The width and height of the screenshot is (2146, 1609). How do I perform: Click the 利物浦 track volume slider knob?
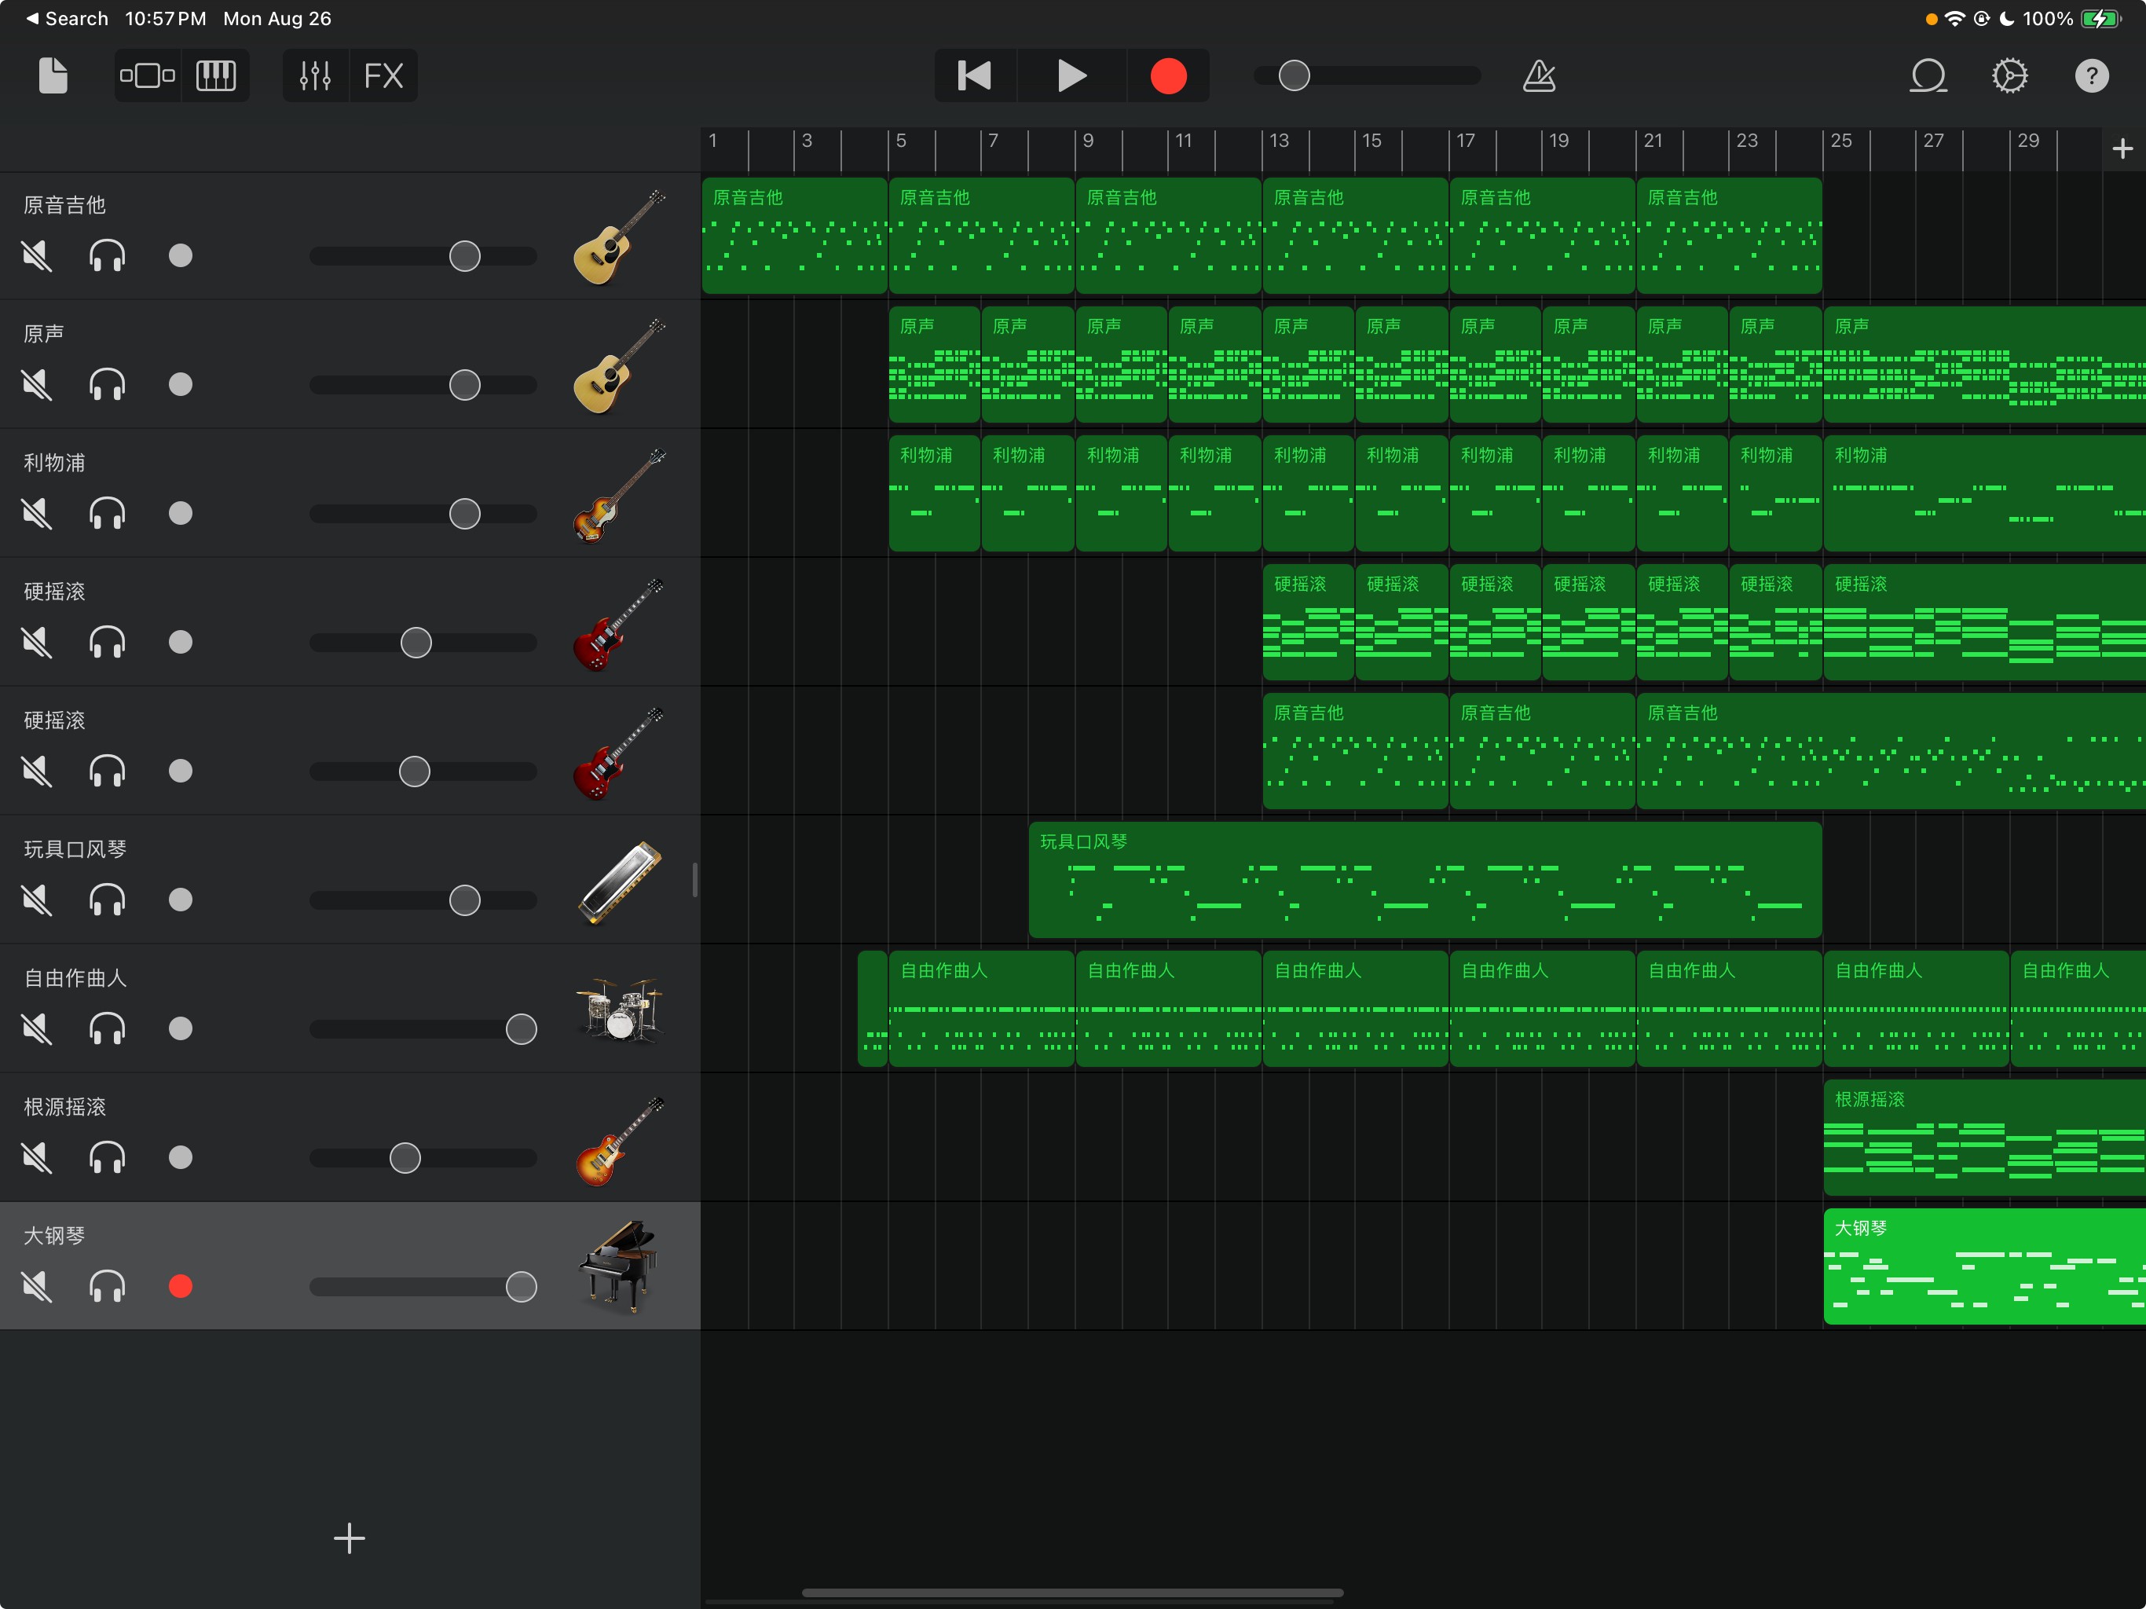(465, 513)
